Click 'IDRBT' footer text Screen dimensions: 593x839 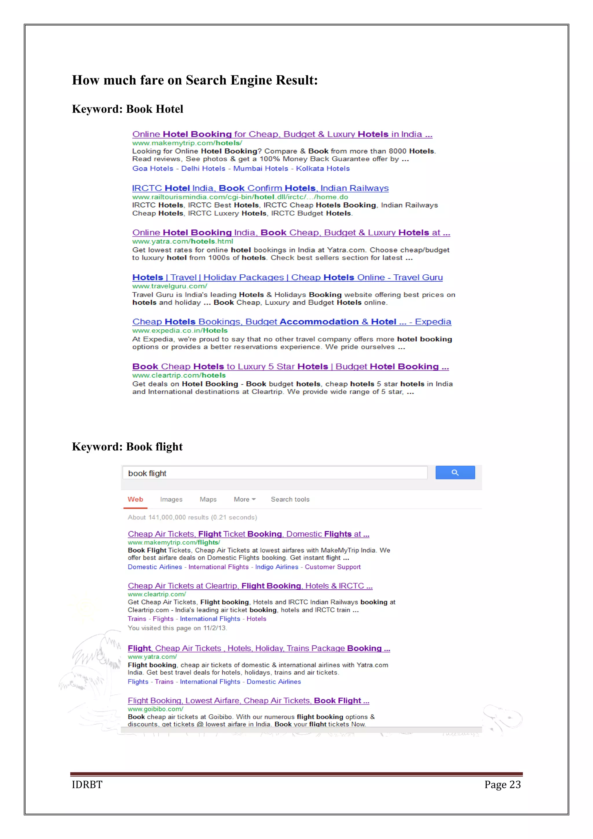click(x=87, y=785)
